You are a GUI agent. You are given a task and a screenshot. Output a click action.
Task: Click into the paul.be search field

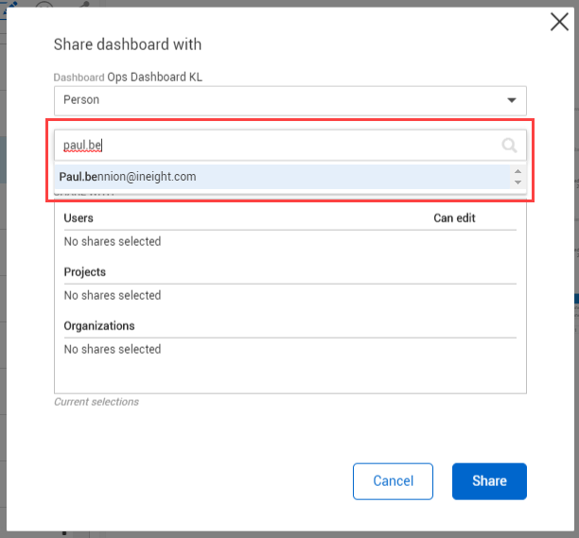point(274,145)
